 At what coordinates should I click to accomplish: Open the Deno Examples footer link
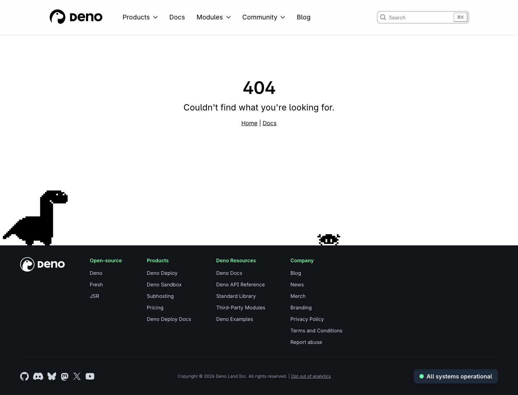(235, 319)
